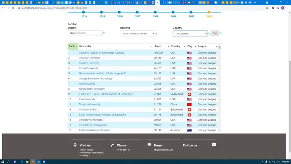Click the info icon beside Country dropdown
291x164 pixels.
tap(209, 34)
